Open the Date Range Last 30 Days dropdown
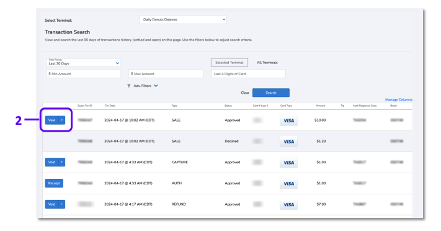The height and width of the screenshot is (231, 441). pyautogui.click(x=84, y=62)
